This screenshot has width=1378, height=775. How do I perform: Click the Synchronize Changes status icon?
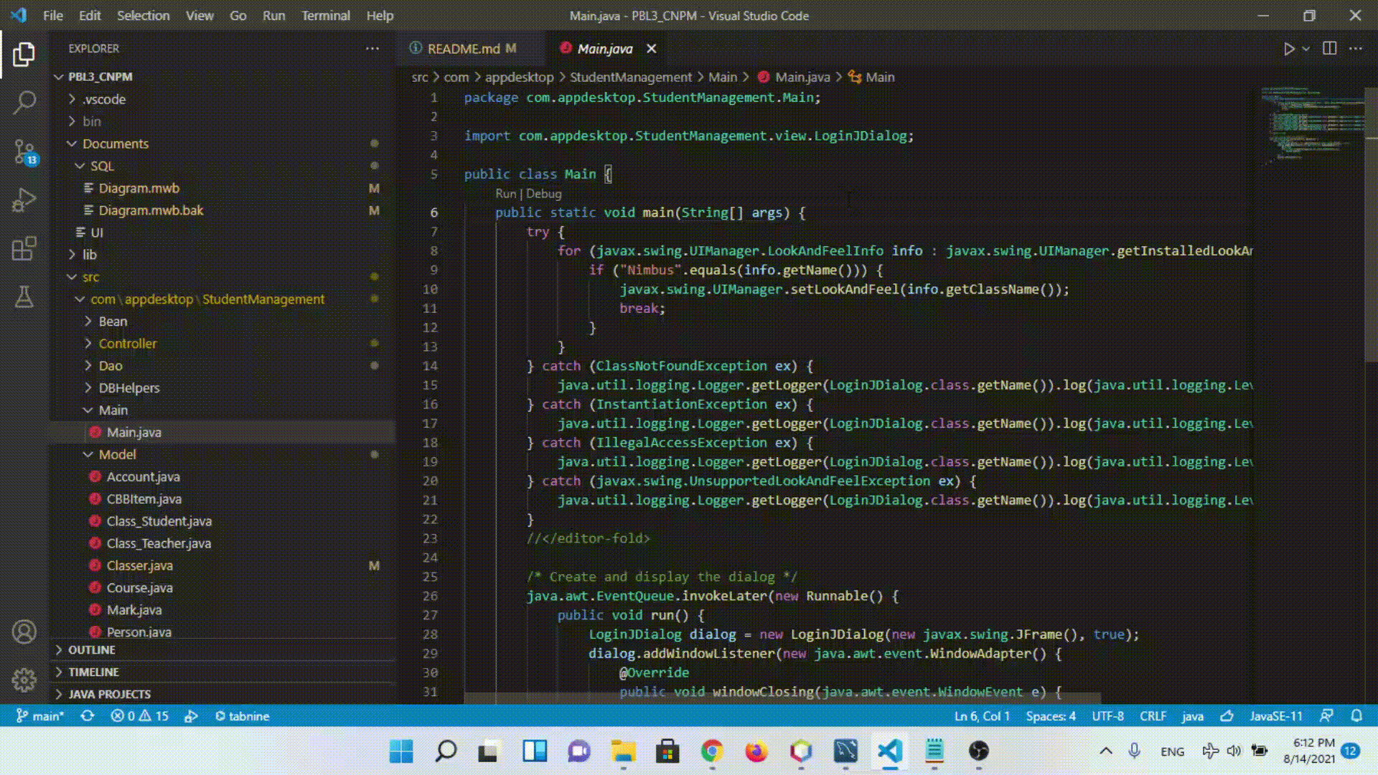click(88, 716)
